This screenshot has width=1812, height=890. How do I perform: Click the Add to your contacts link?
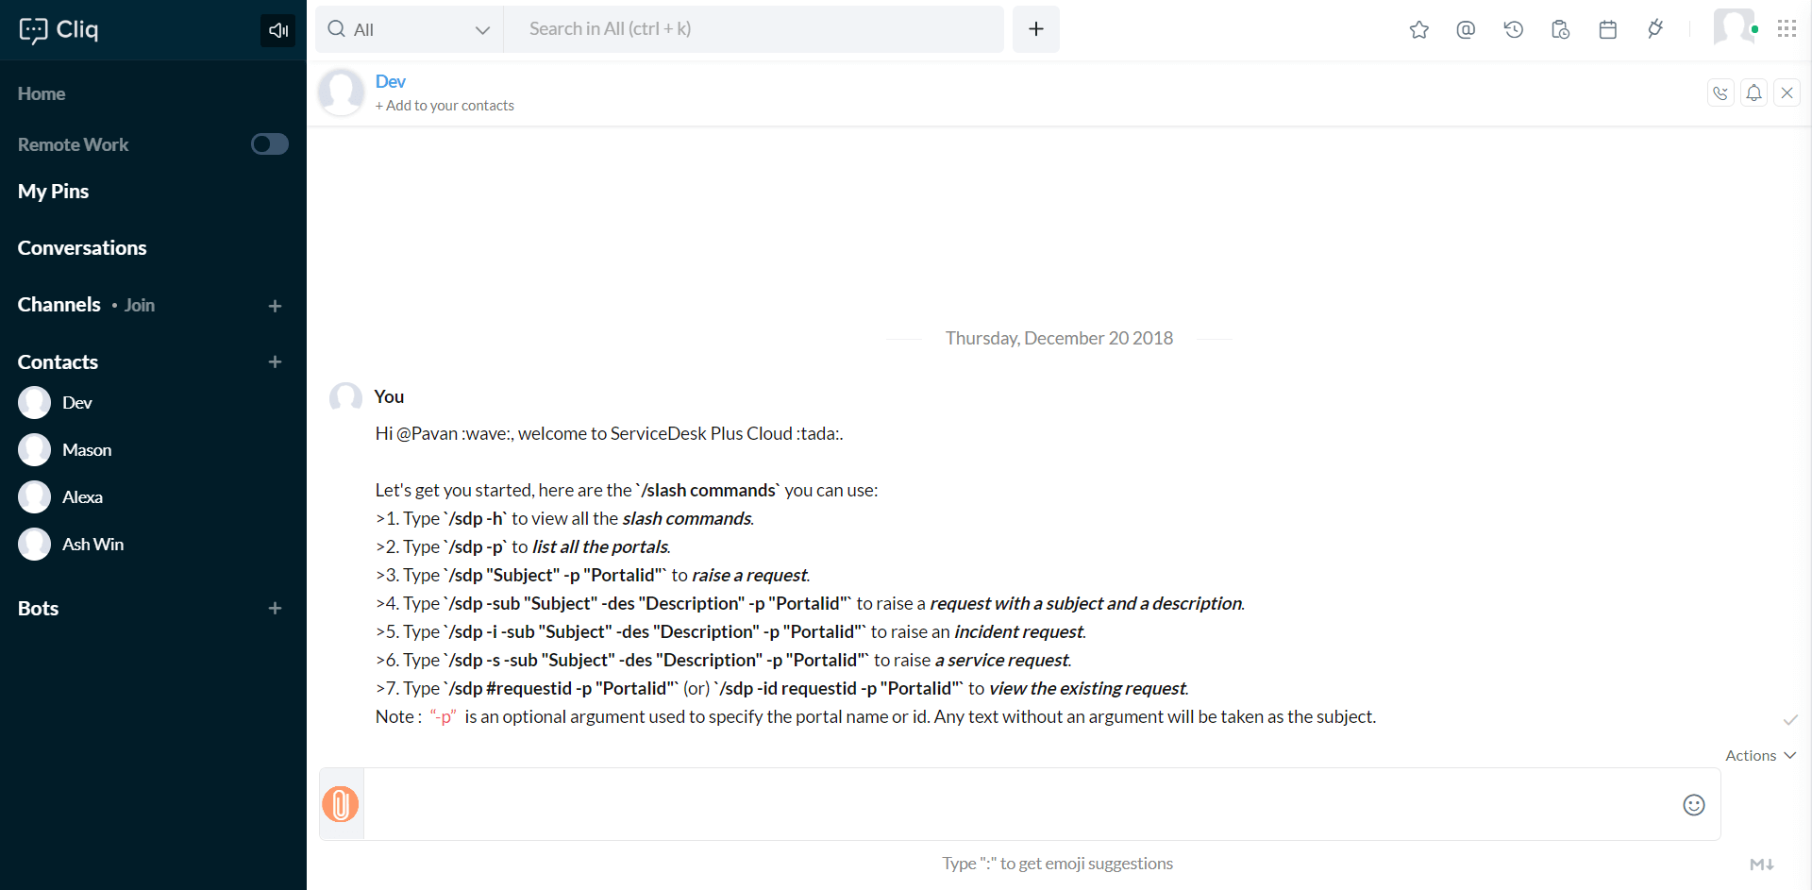[x=445, y=106]
